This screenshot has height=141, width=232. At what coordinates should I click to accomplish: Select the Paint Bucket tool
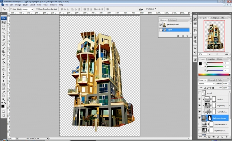(3, 62)
